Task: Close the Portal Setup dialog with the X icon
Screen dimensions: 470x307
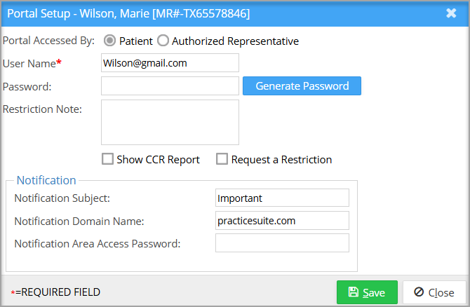Action: click(x=451, y=13)
